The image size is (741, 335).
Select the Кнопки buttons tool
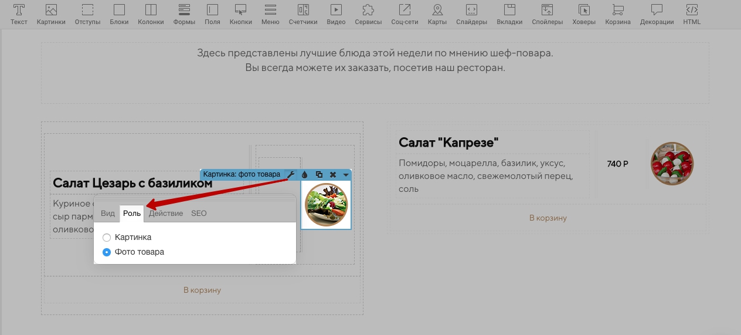click(240, 14)
